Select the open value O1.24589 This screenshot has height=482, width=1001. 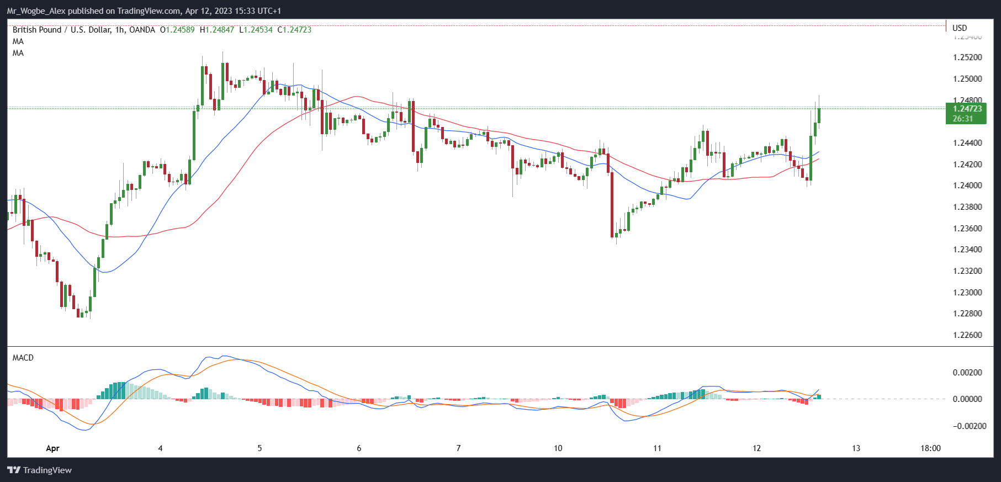pyautogui.click(x=177, y=30)
